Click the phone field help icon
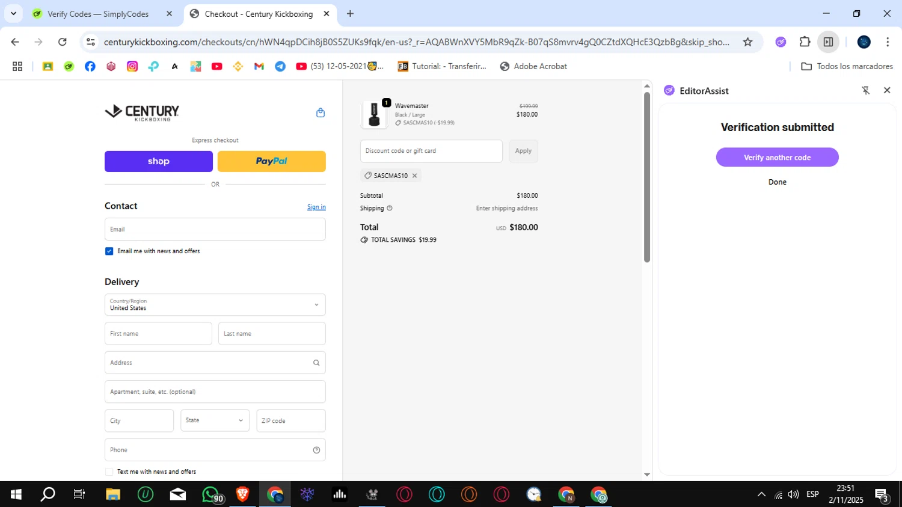Viewport: 902px width, 507px height. [316, 450]
